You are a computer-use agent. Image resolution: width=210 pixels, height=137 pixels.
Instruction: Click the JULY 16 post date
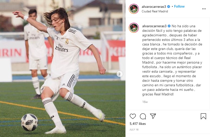134,129
